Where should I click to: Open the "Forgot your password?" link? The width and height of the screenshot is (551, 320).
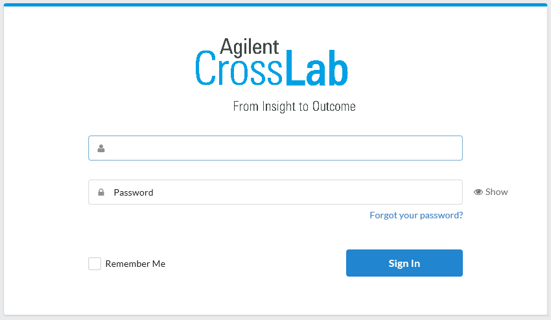coord(416,215)
